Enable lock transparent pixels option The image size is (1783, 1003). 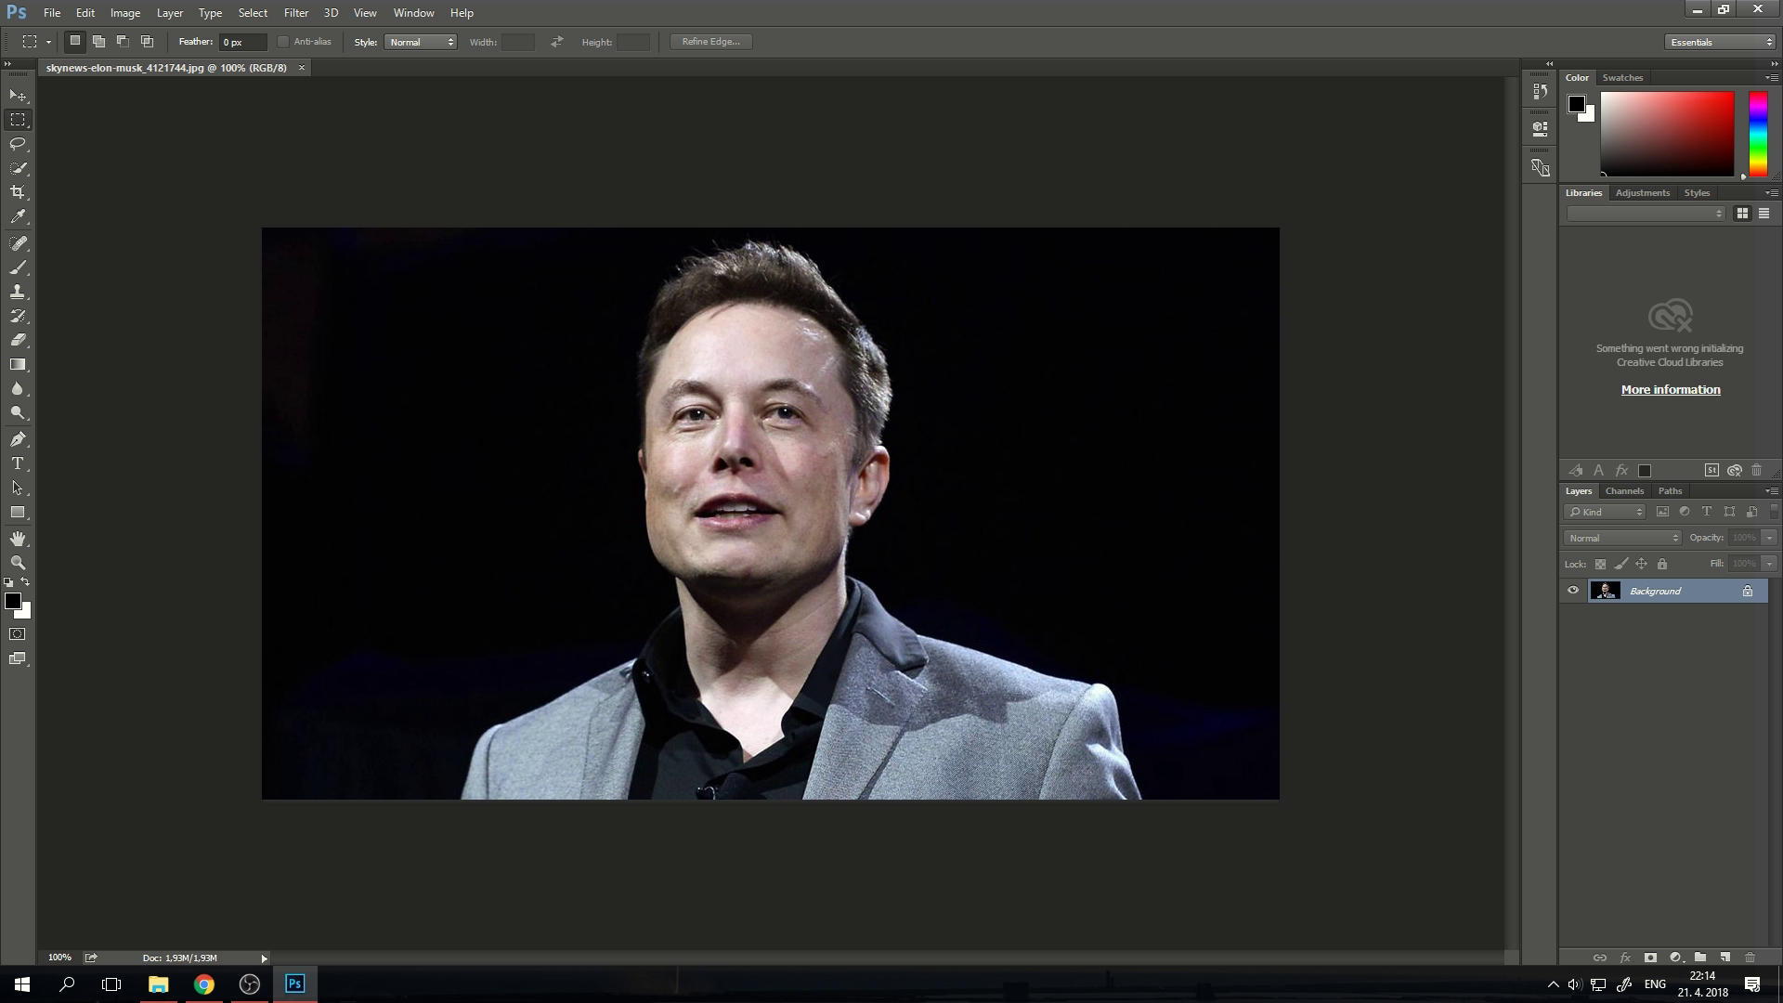(1600, 564)
